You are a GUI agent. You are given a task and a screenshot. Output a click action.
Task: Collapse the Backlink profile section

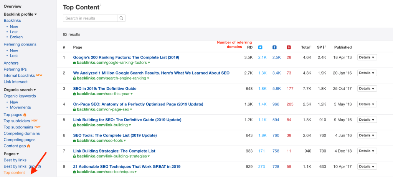[20, 15]
